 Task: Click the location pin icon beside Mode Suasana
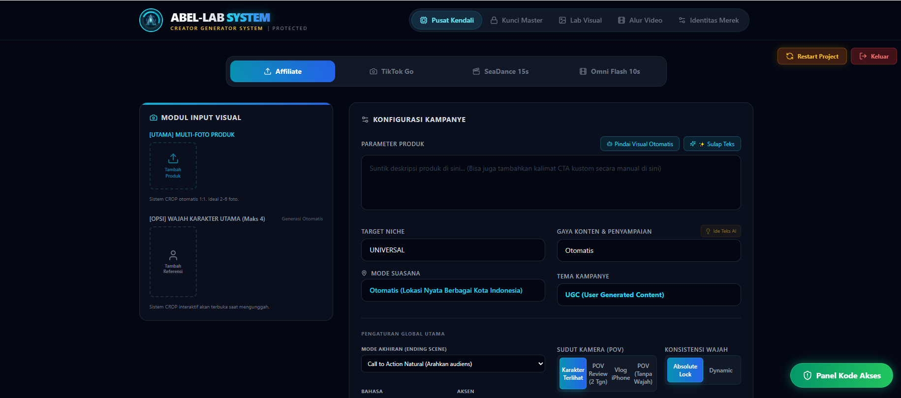pos(364,273)
